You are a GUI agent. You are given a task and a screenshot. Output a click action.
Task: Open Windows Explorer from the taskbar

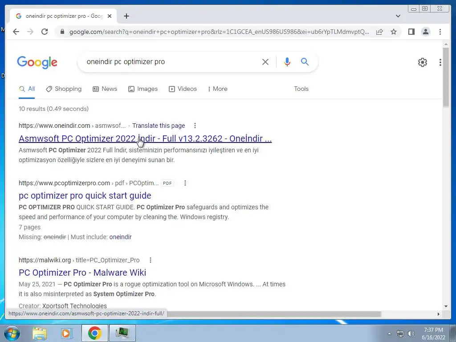pyautogui.click(x=40, y=333)
